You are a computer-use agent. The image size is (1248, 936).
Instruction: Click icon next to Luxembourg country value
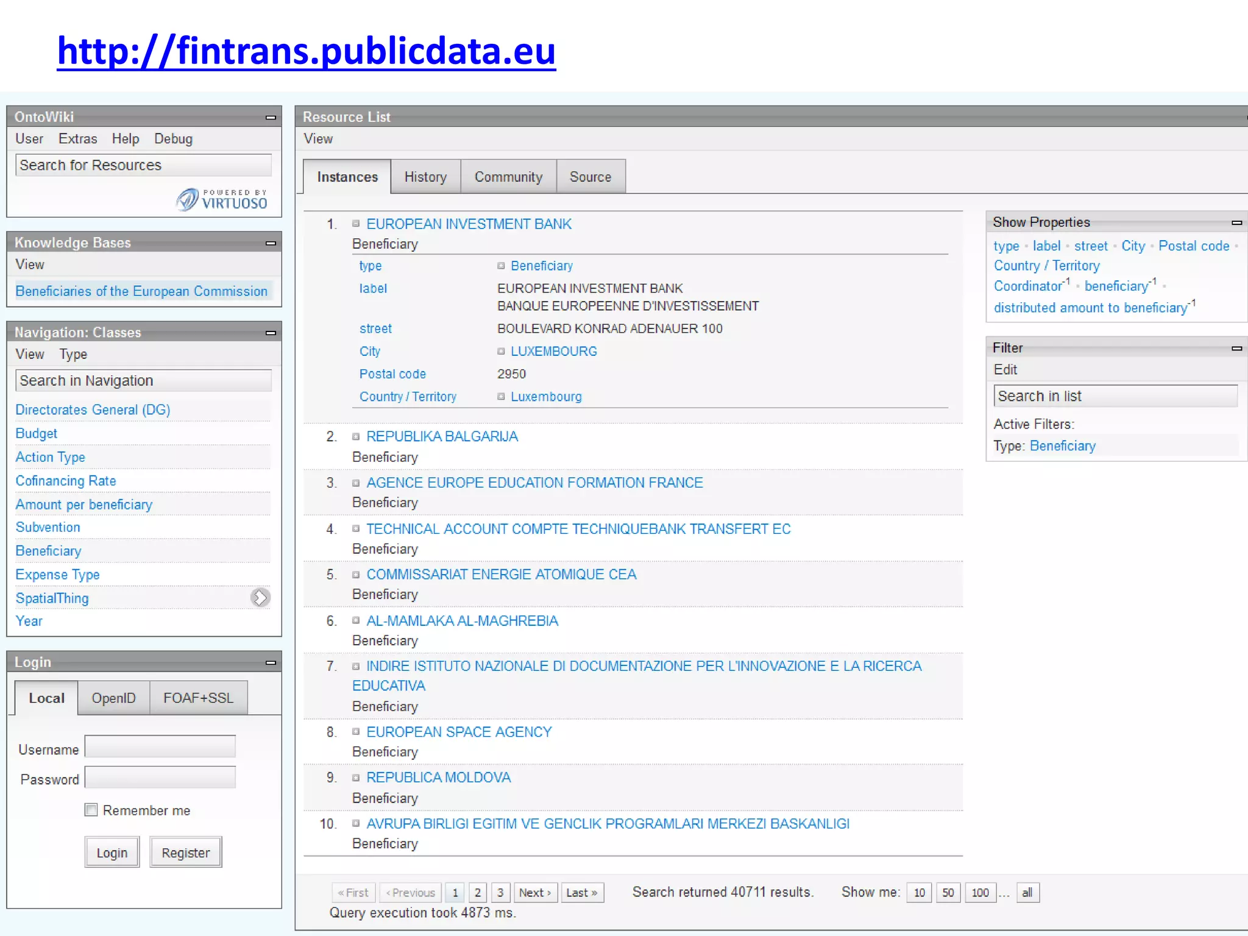tap(501, 396)
